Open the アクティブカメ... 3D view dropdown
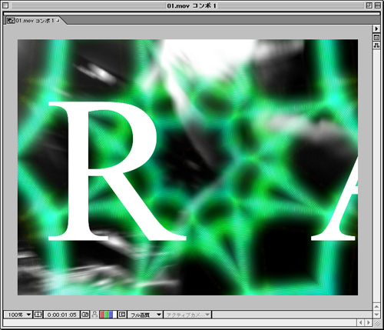 tap(187, 315)
